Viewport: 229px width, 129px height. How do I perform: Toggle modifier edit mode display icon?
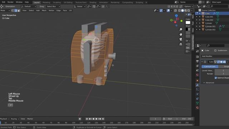[218, 62]
